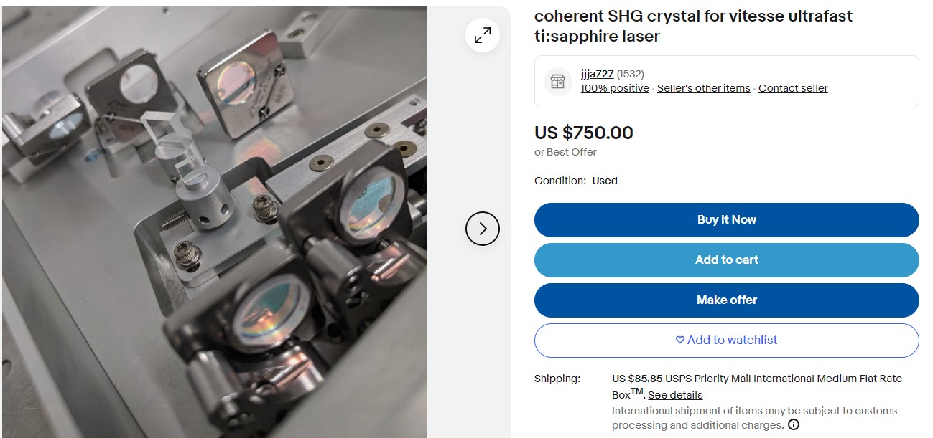Click the 1532 feedback count
The width and height of the screenshot is (933, 438).
click(x=630, y=74)
